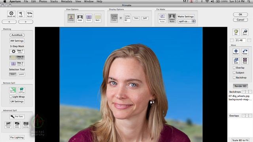Select the Back view option
Viewport: 253px width, 142px height.
[98, 18]
